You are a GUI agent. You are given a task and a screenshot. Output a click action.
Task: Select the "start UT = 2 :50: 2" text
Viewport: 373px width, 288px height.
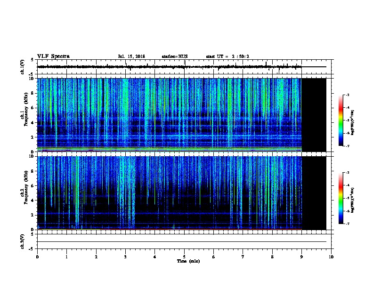pyautogui.click(x=227, y=56)
